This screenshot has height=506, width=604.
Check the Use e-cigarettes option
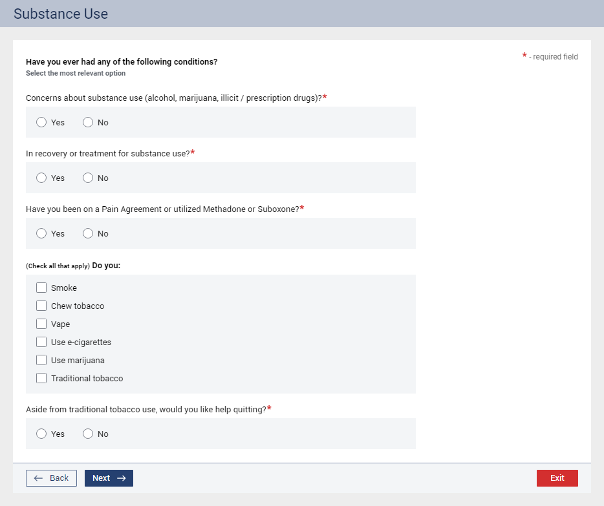pos(41,342)
